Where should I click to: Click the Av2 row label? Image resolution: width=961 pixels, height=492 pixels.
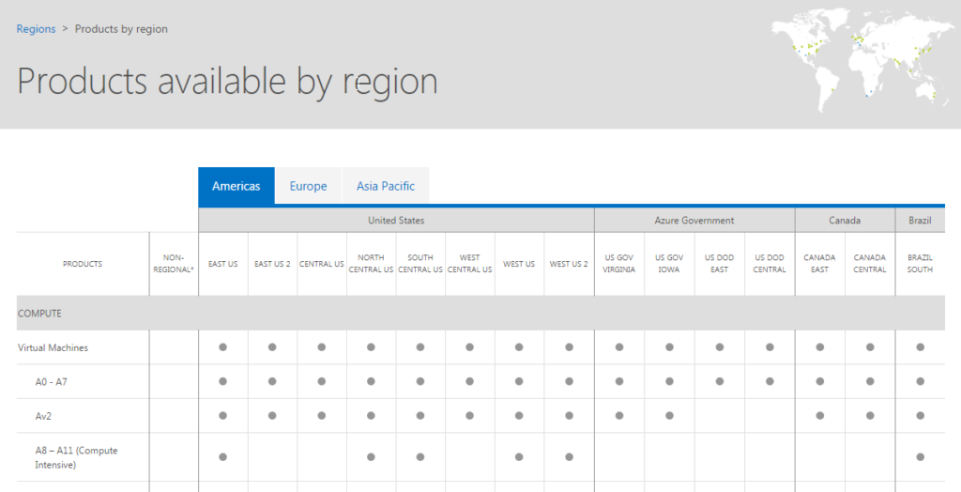click(43, 417)
